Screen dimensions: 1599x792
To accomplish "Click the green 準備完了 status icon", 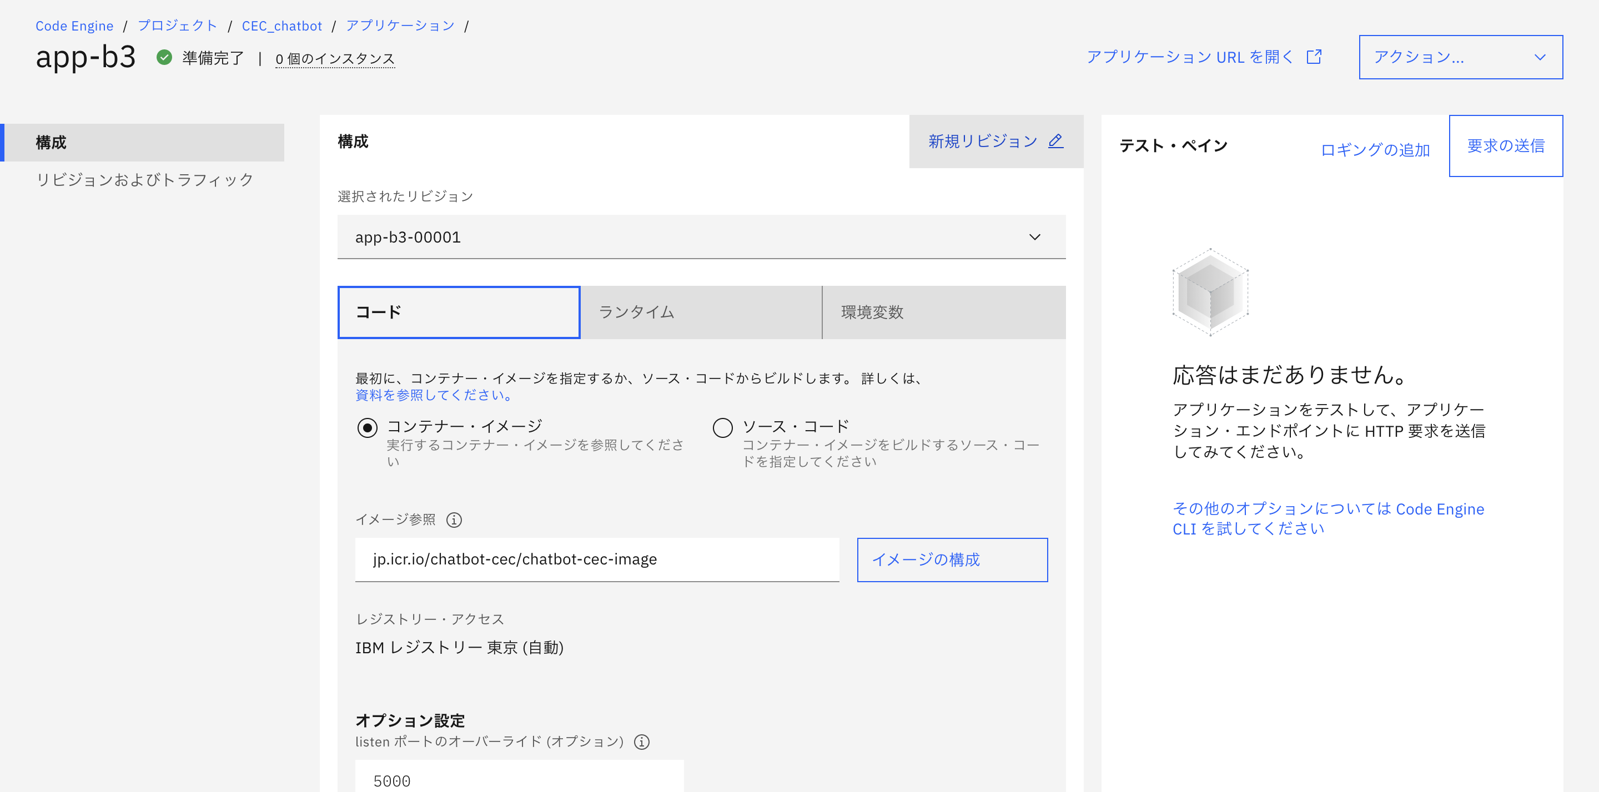I will (x=164, y=57).
